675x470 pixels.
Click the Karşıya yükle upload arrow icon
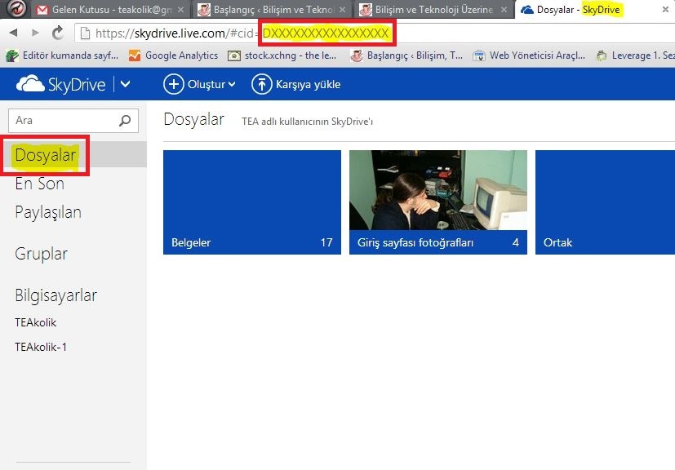coord(261,84)
